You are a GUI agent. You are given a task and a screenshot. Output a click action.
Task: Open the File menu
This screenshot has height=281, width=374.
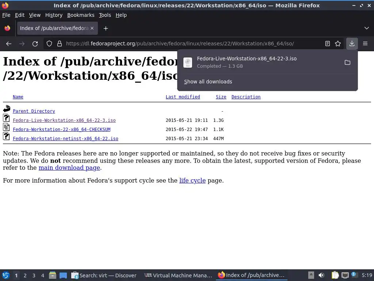click(x=6, y=15)
